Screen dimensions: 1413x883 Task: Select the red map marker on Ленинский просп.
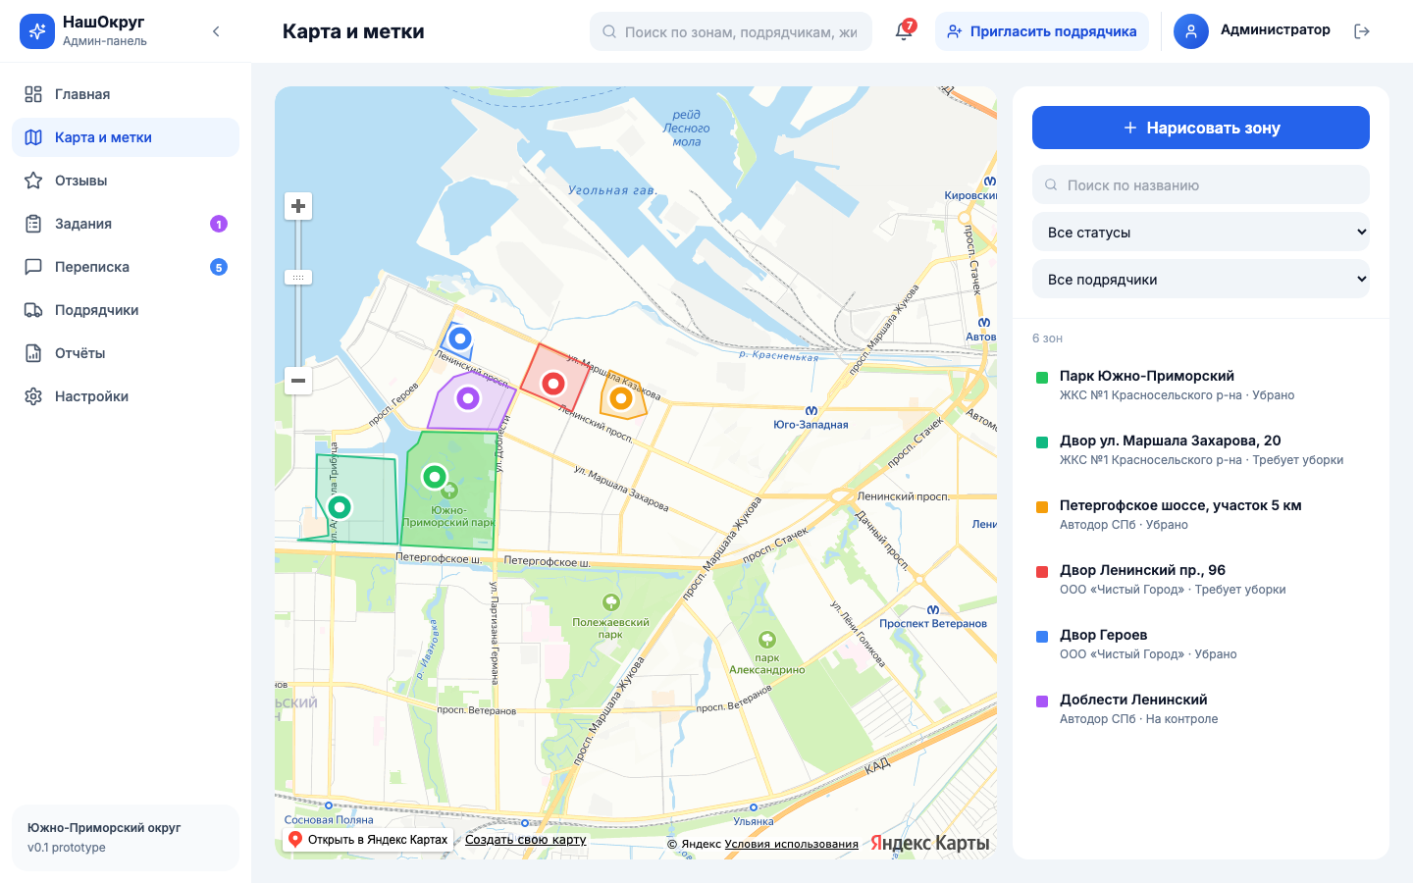(x=553, y=383)
